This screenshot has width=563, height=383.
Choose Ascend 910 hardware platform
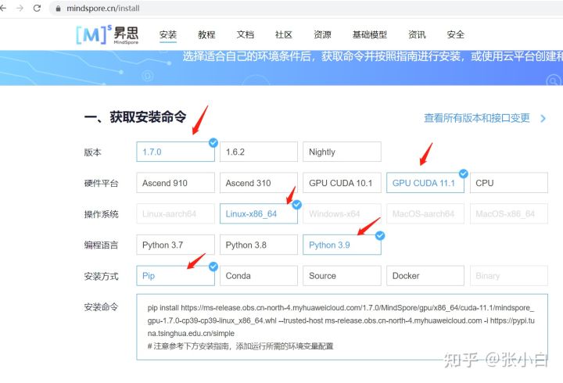pyautogui.click(x=176, y=183)
